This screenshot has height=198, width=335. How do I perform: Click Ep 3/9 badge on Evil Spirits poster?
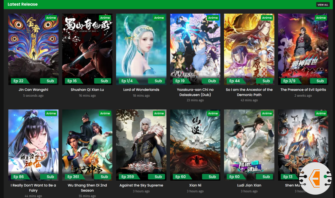coord(290,81)
